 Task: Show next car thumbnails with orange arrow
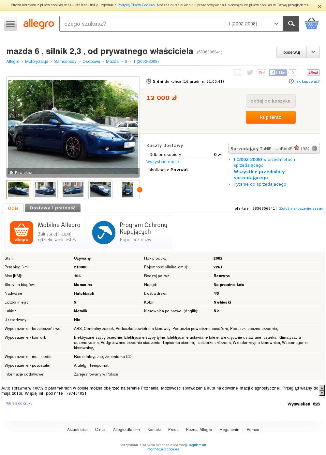pos(140,190)
